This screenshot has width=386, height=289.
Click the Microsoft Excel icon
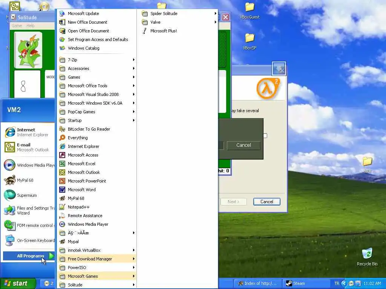coord(62,164)
